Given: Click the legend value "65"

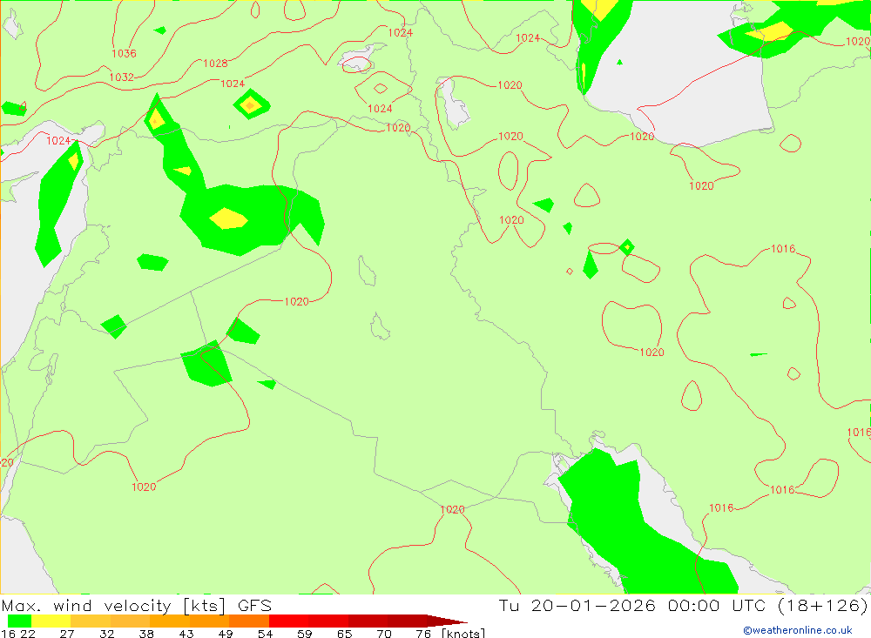Looking at the screenshot, I should (344, 634).
